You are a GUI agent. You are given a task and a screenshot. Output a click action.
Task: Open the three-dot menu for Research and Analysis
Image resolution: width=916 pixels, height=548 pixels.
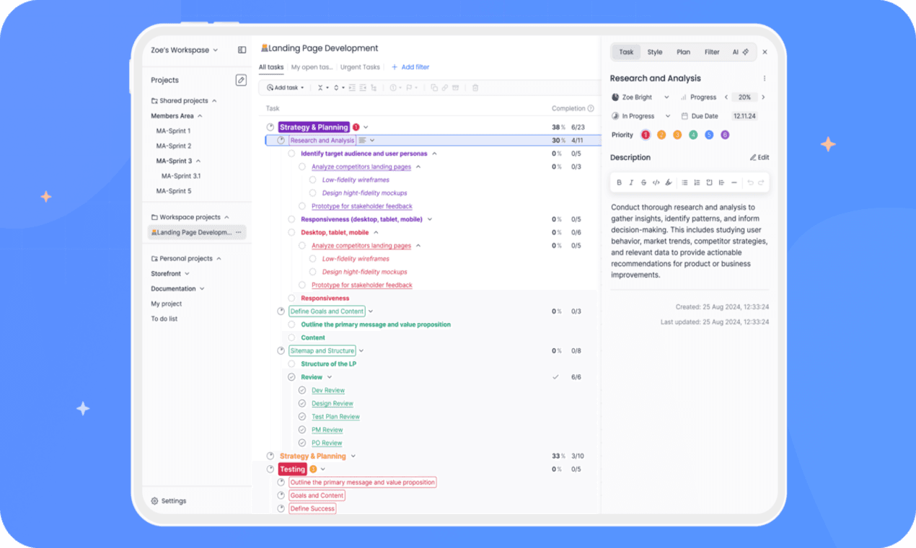pos(765,79)
